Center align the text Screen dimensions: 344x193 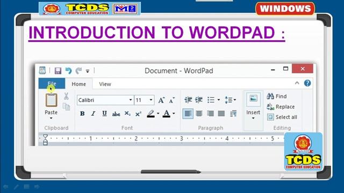click(199, 114)
